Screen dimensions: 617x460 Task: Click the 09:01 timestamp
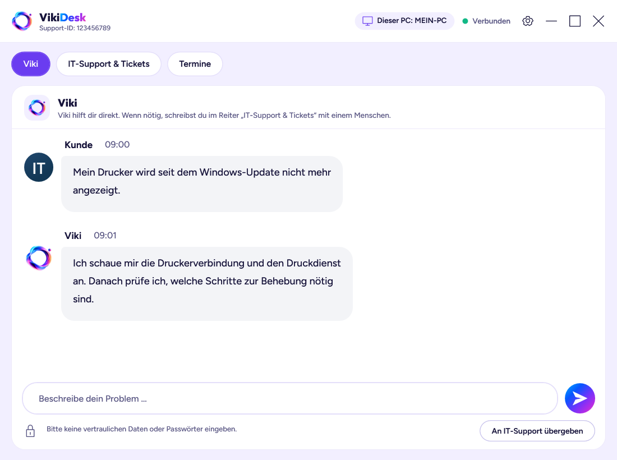coord(105,235)
